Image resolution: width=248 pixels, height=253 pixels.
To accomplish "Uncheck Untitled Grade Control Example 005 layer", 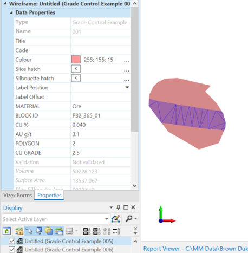I will pyautogui.click(x=12, y=241).
